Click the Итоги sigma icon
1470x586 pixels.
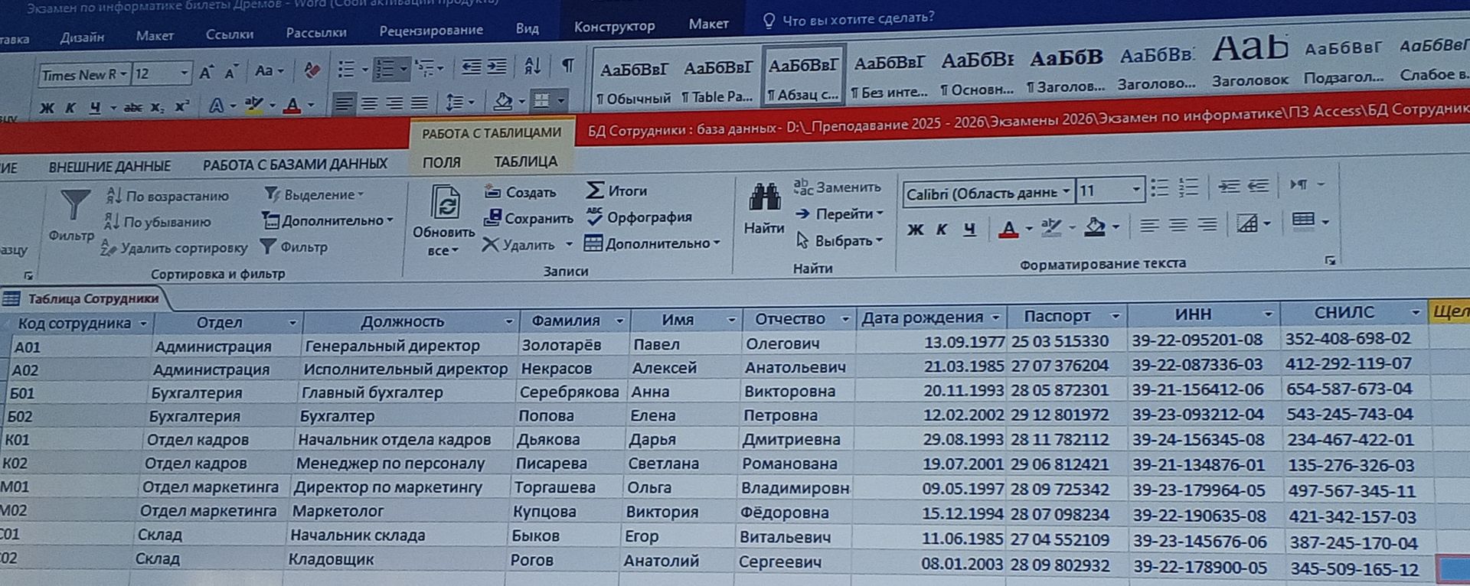tap(595, 190)
